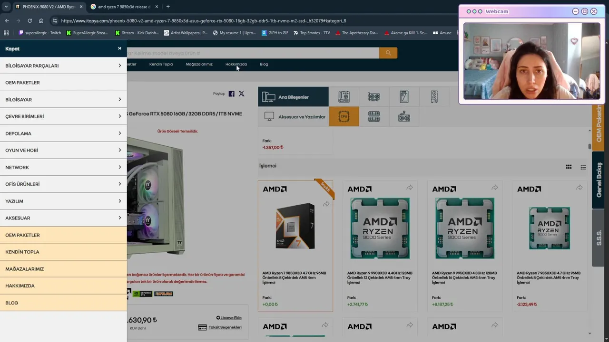Add product via Listeye Ekle
The width and height of the screenshot is (609, 342).
229,318
